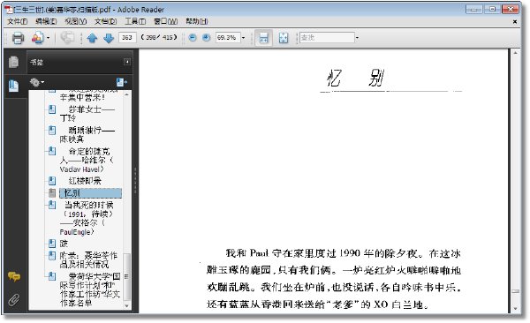Open the 视图(V) menu
The width and height of the screenshot is (530, 323).
coord(75,22)
